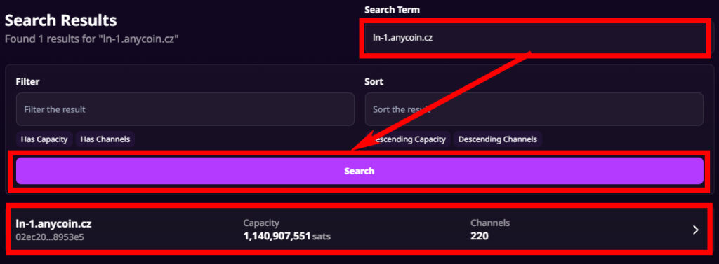Screen dimensions: 719x264
Task: Click the Channels column label in result
Action: (490, 223)
